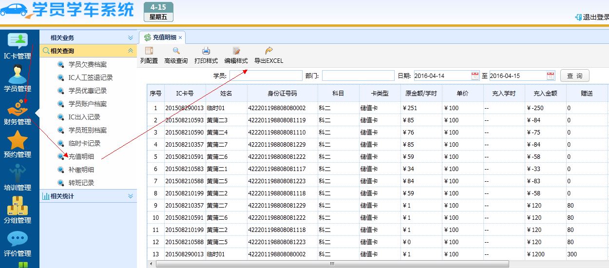Sort by IC卡号 column header
This screenshot has height=268, width=609.
[x=185, y=93]
